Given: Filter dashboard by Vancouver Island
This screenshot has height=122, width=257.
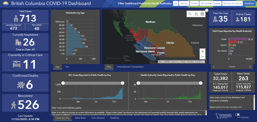Looking at the screenshot, I should point(232,3).
